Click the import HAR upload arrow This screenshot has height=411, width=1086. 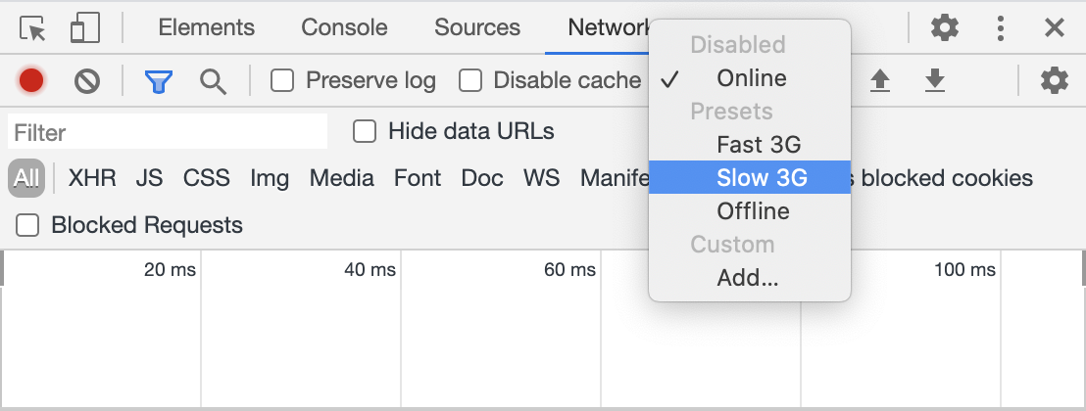click(x=880, y=80)
